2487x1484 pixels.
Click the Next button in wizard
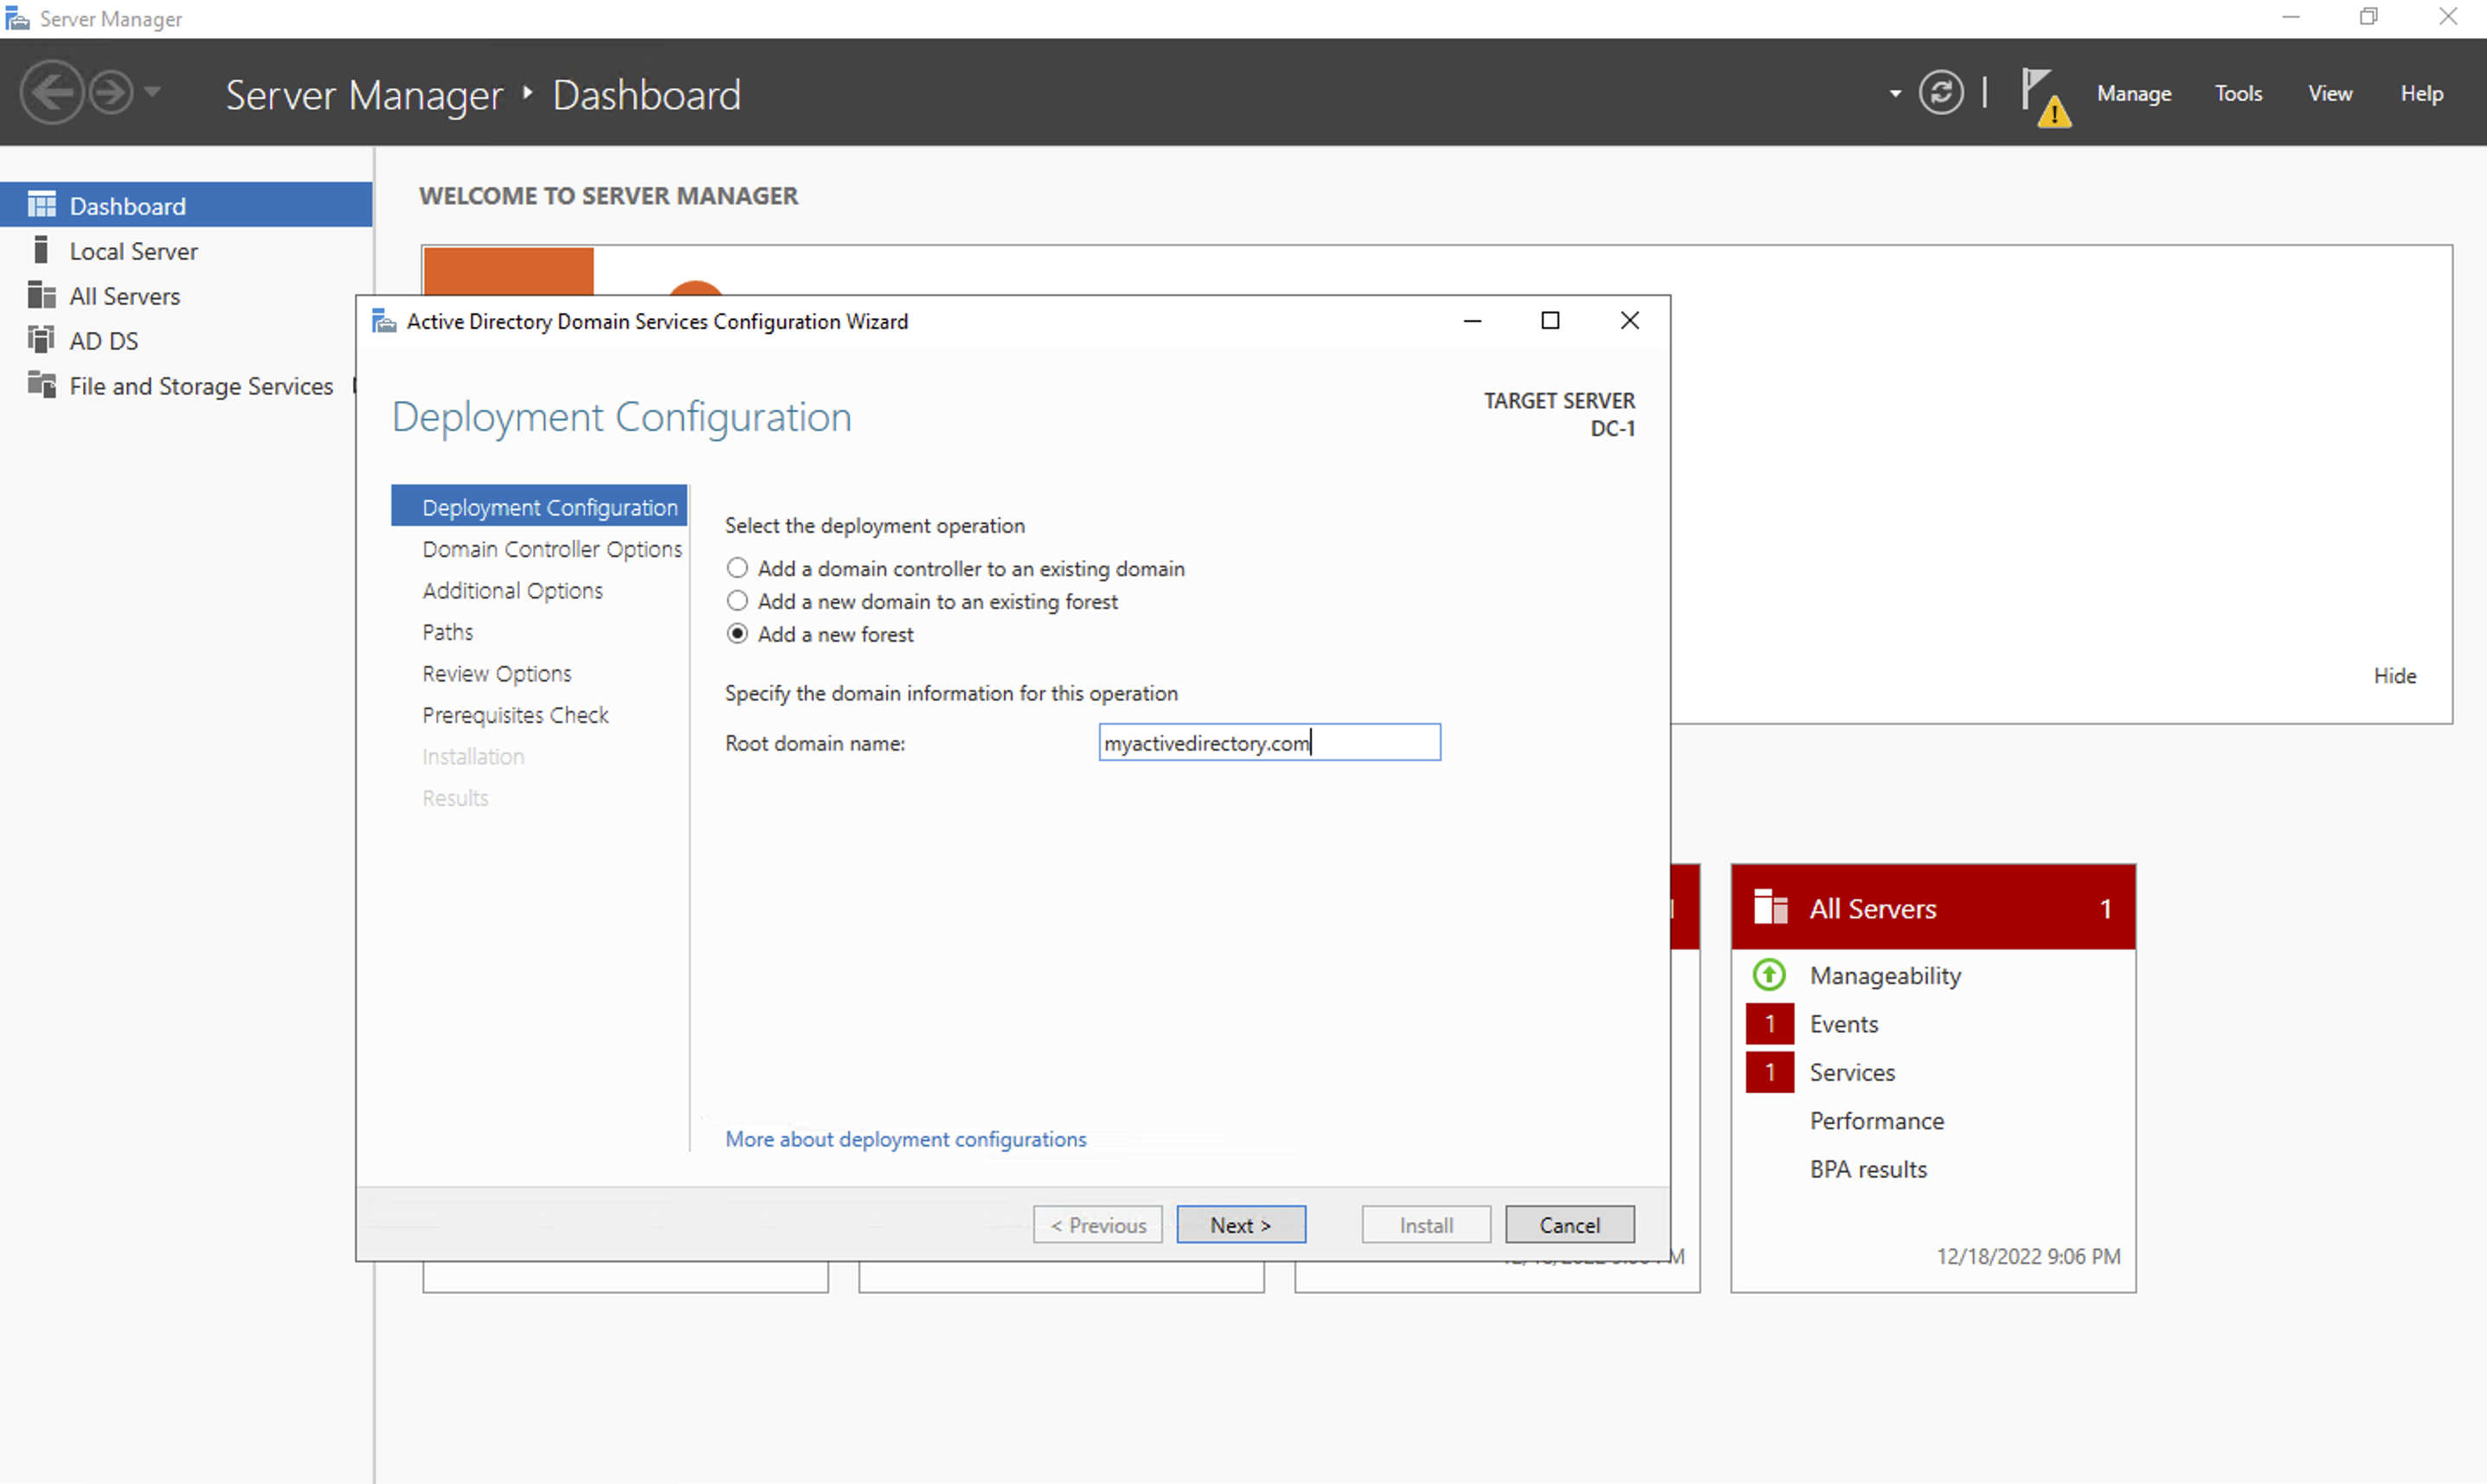pos(1241,1225)
